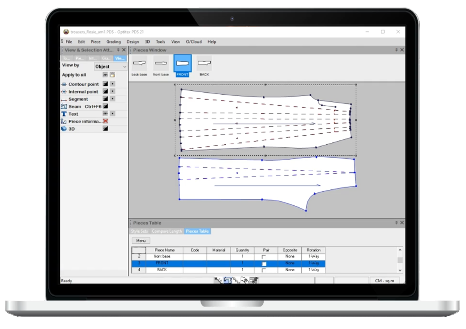The width and height of the screenshot is (466, 329).
Task: Click the Apply to all lock icon
Action: [112, 75]
